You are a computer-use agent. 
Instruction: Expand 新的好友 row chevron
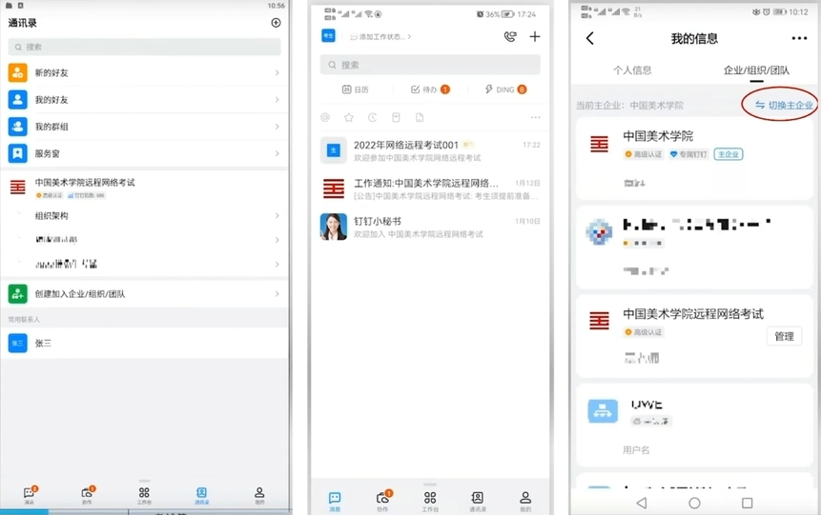click(x=277, y=72)
